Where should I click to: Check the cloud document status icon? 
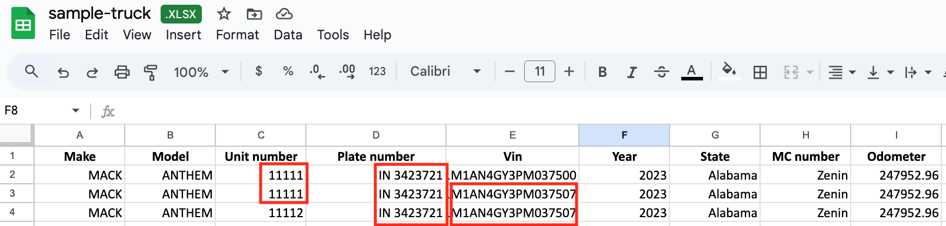[285, 14]
